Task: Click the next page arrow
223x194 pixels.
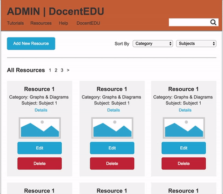Action: [68, 70]
